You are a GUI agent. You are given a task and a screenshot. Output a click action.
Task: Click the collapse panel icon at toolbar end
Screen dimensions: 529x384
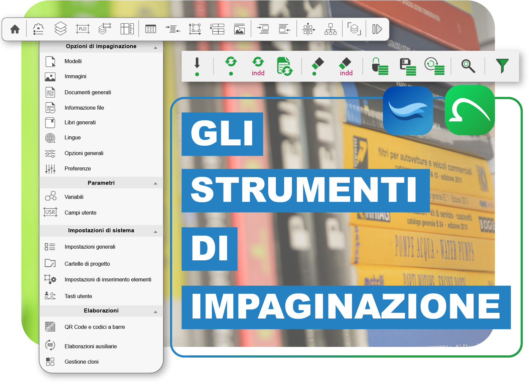click(377, 29)
